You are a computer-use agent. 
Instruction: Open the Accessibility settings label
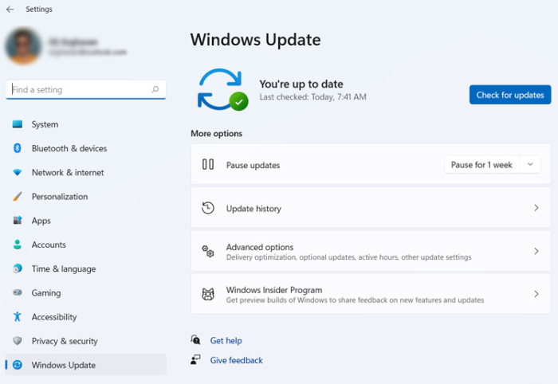(54, 317)
